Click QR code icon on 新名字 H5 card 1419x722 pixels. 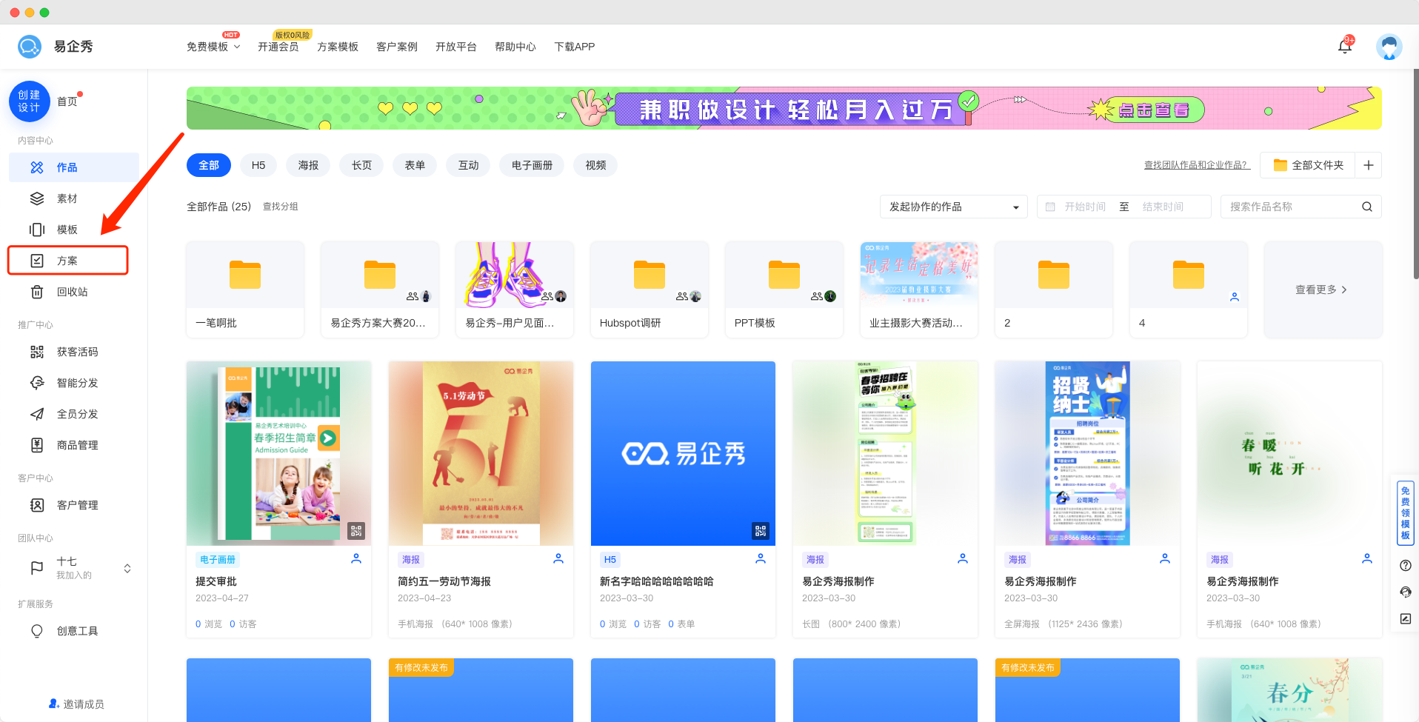coord(761,530)
